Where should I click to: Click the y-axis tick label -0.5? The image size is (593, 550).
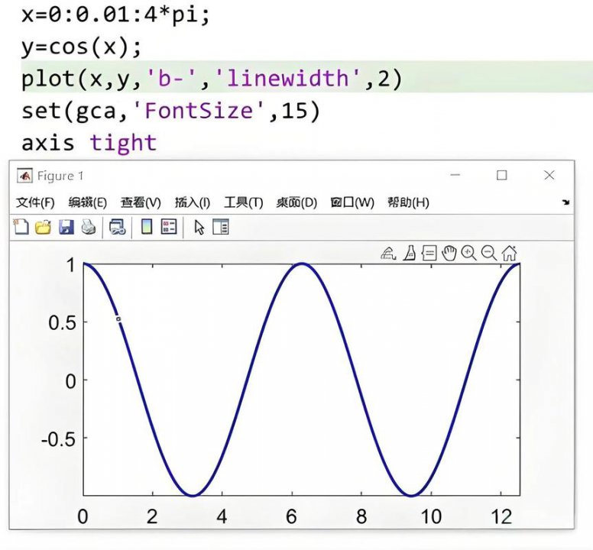[x=58, y=440]
